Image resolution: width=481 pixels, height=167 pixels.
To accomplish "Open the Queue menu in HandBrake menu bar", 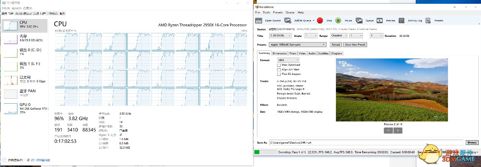I will [290, 13].
